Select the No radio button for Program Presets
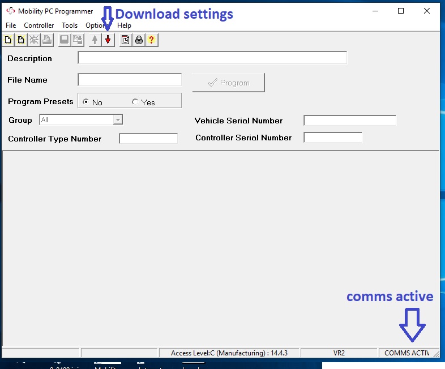This screenshot has width=445, height=369. coord(86,102)
